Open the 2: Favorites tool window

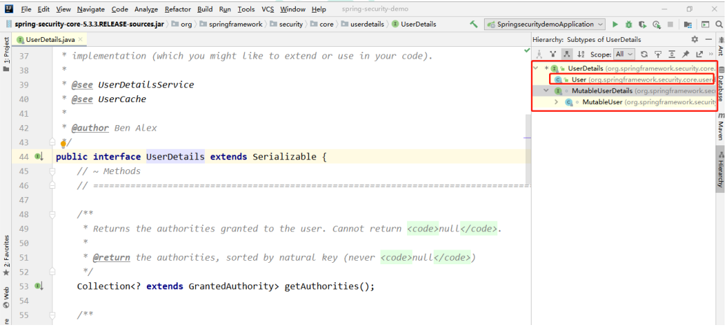(6, 255)
